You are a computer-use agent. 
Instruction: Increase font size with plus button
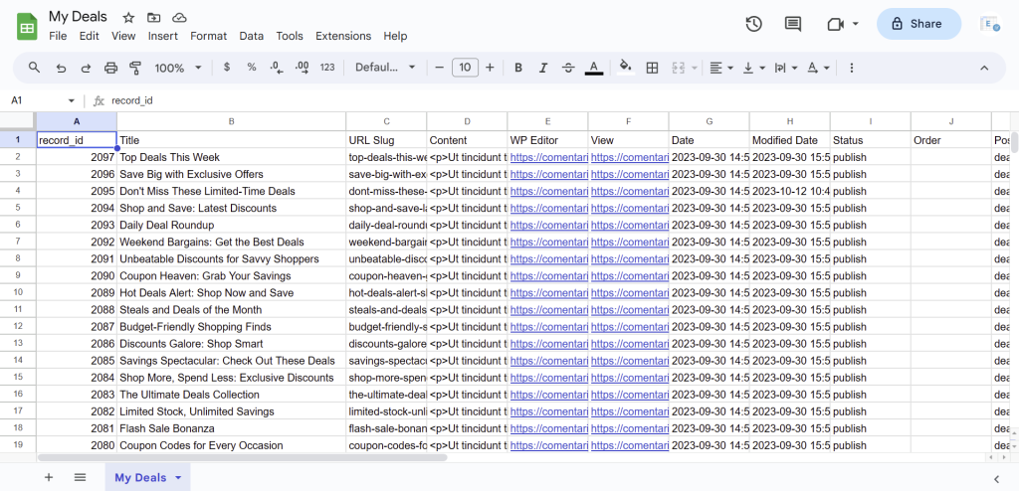[490, 68]
